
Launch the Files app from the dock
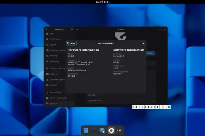(x=86, y=131)
